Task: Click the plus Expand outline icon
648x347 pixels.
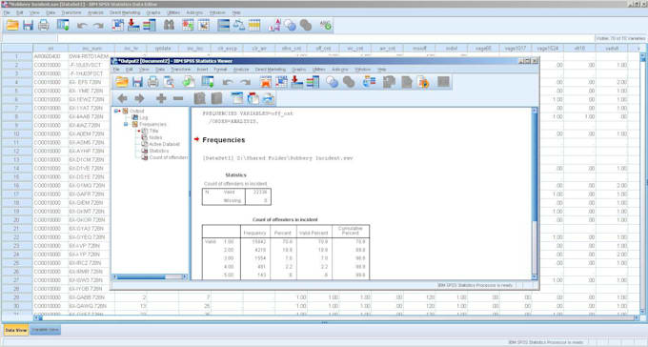Action: [161, 98]
